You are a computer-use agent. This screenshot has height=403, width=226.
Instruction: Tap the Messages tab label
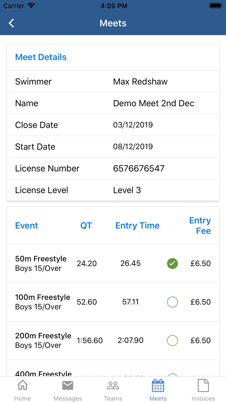point(68,399)
